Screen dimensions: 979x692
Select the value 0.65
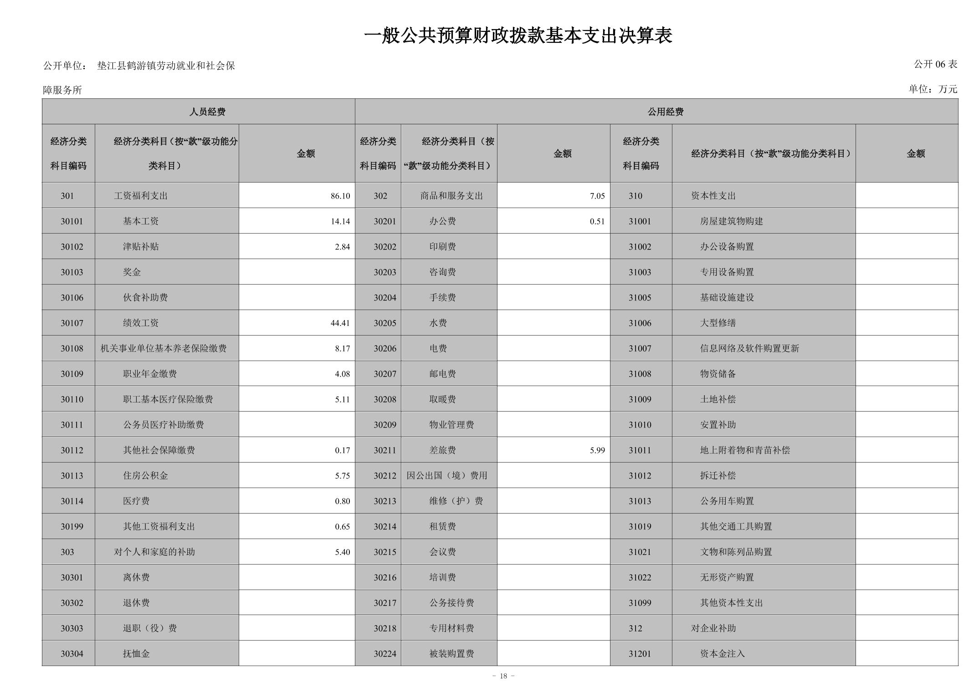point(342,527)
